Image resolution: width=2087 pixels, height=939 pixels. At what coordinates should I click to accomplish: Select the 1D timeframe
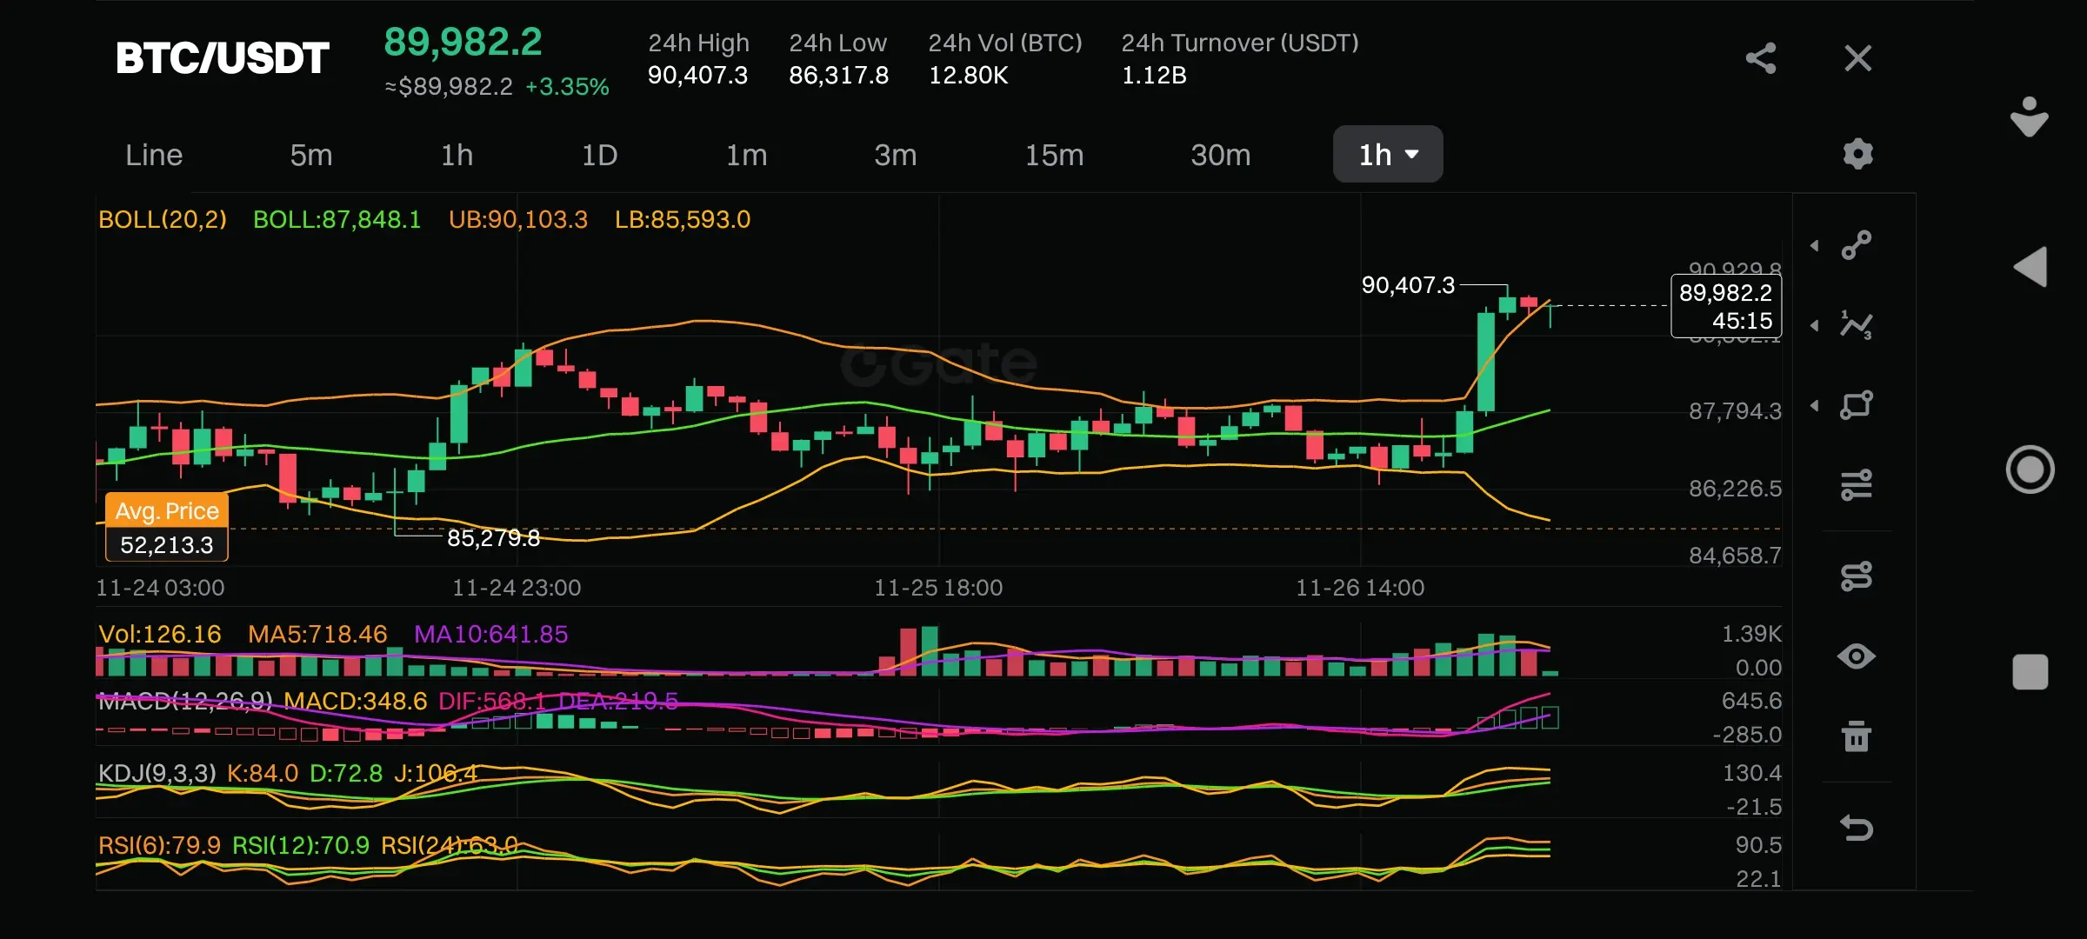[x=599, y=155]
